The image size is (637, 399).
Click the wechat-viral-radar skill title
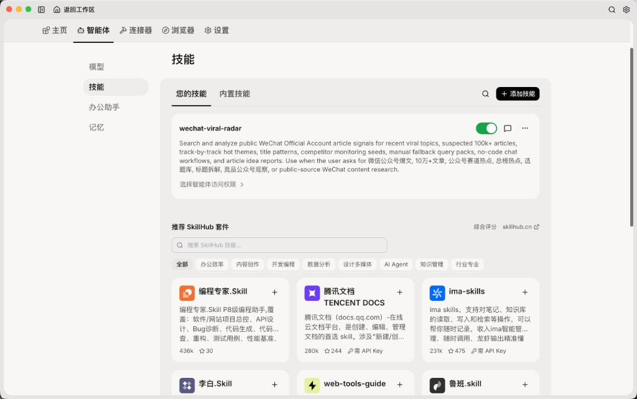[x=210, y=129]
